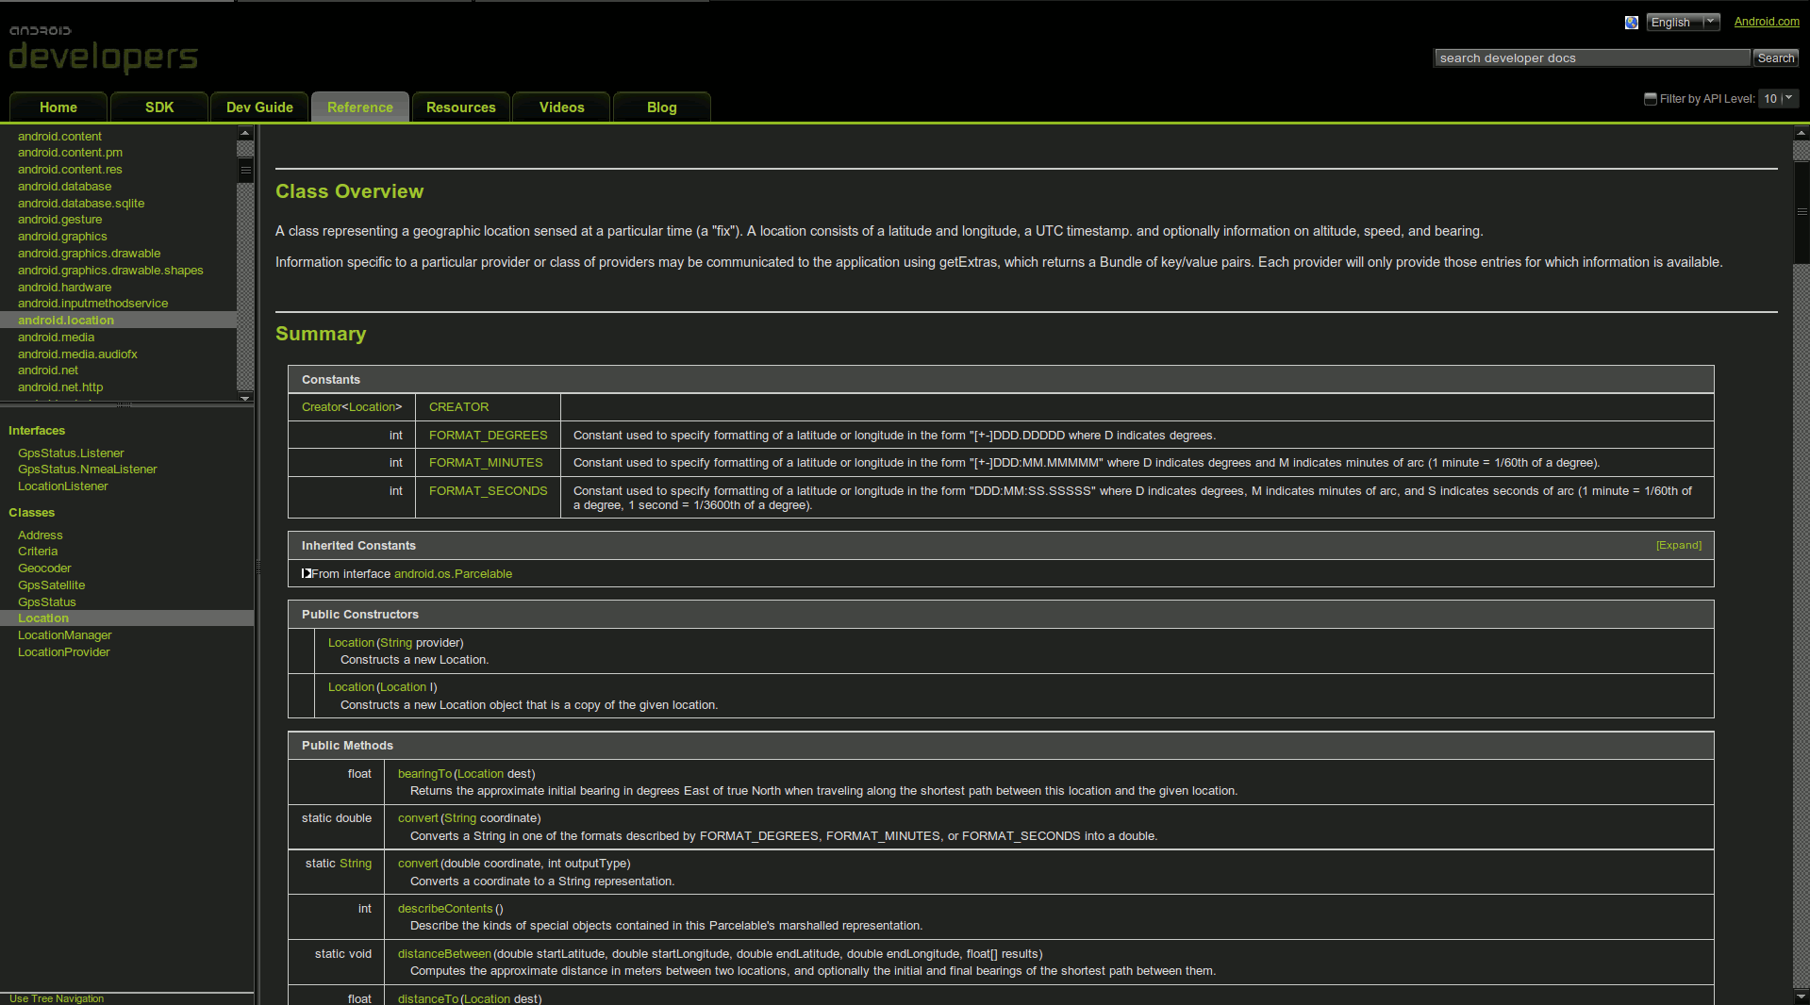Open the LocationListener interface
Image resolution: width=1810 pixels, height=1005 pixels.
coord(62,486)
